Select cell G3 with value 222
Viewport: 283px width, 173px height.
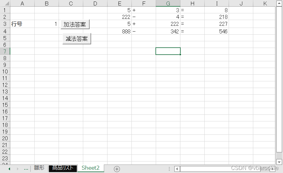pos(168,24)
